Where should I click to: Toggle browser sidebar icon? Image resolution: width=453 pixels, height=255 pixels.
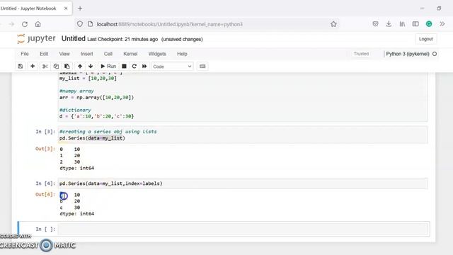(415, 24)
